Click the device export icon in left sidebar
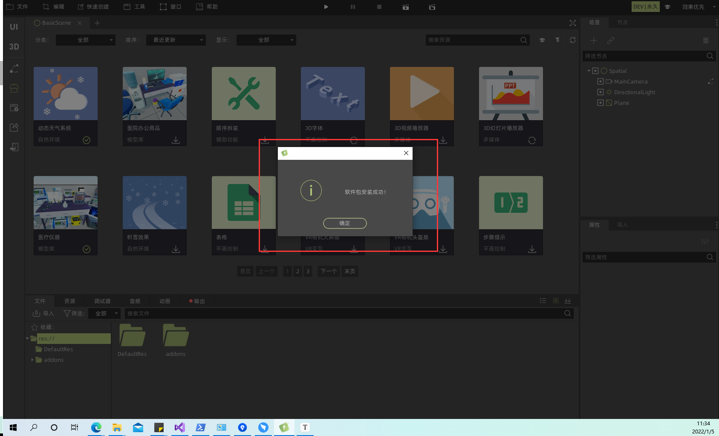The height and width of the screenshot is (436, 719). click(14, 147)
